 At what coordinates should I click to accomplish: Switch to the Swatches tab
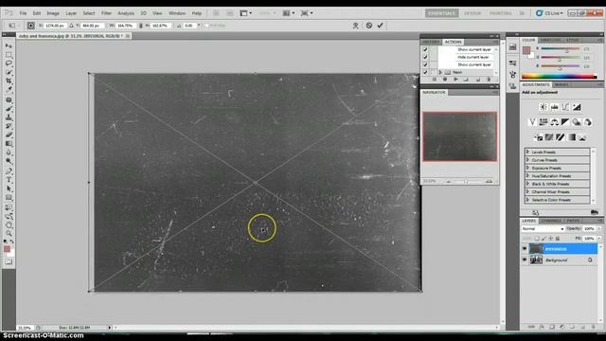550,40
